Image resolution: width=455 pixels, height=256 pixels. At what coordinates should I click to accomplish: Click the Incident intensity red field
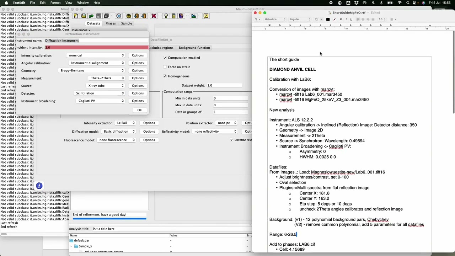[x=96, y=48]
